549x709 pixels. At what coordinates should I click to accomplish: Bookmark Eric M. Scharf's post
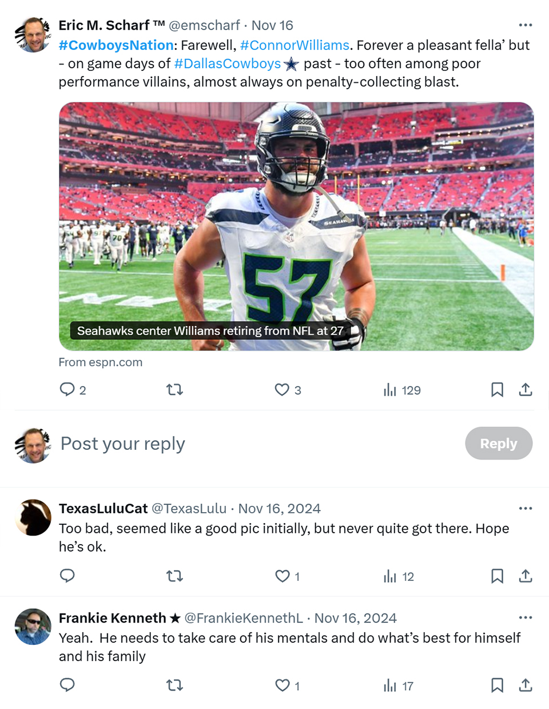point(497,390)
